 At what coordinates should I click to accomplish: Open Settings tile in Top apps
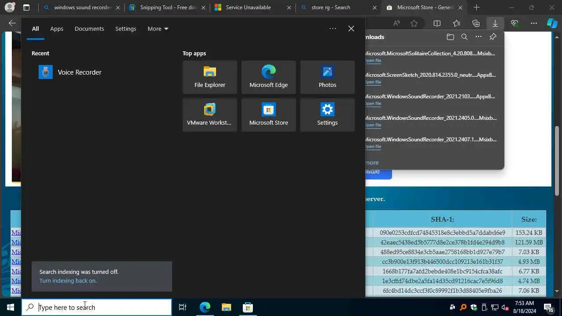(x=328, y=115)
